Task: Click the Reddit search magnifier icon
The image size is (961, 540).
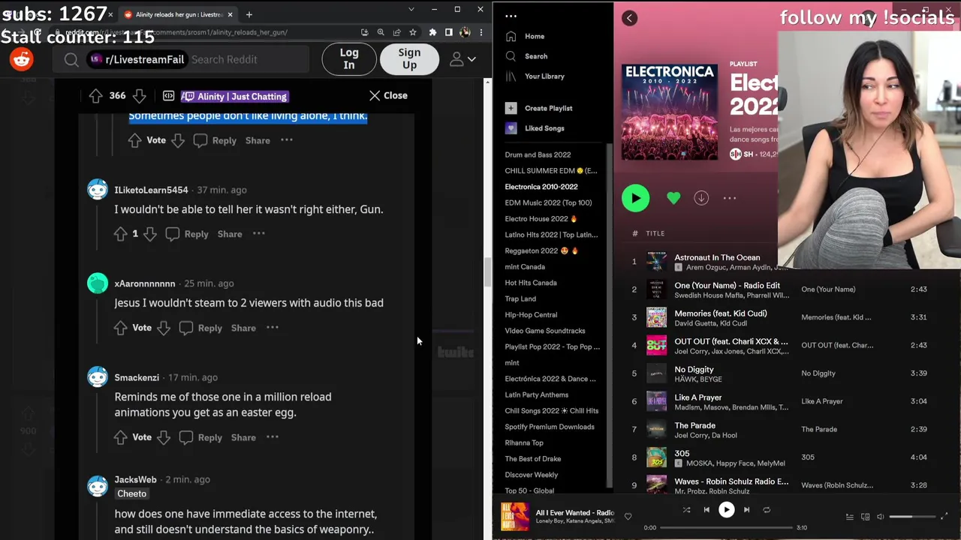Action: tap(71, 59)
